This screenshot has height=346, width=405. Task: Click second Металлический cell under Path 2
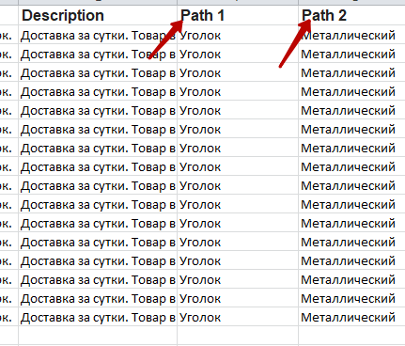coord(351,54)
